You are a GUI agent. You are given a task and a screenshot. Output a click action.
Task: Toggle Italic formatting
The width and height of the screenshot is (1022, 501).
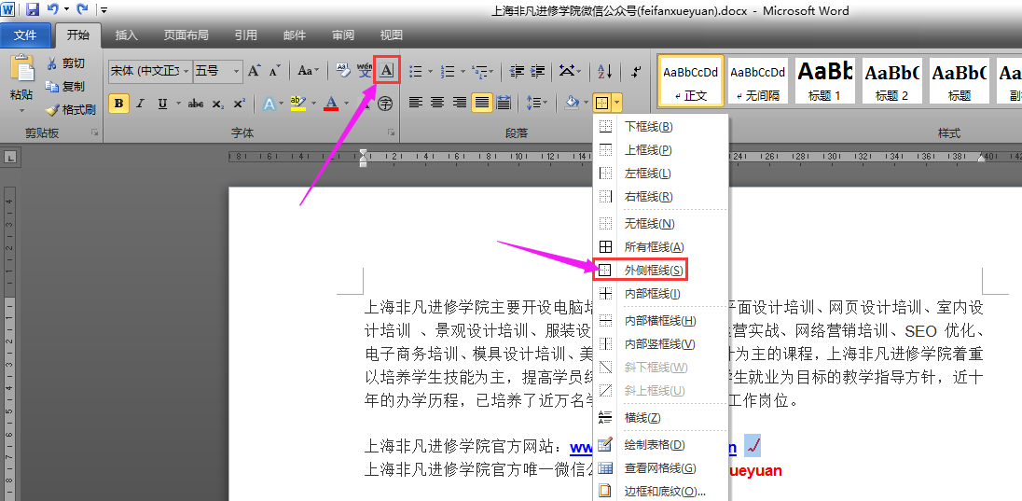(140, 103)
